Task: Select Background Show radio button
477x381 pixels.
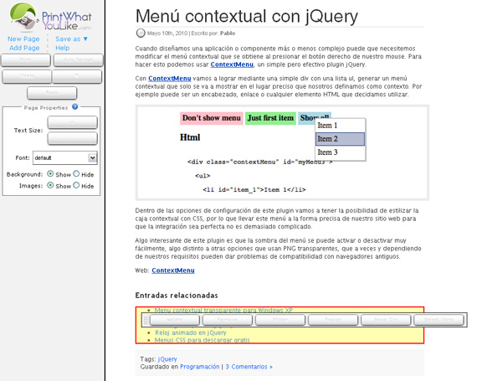Action: point(50,174)
